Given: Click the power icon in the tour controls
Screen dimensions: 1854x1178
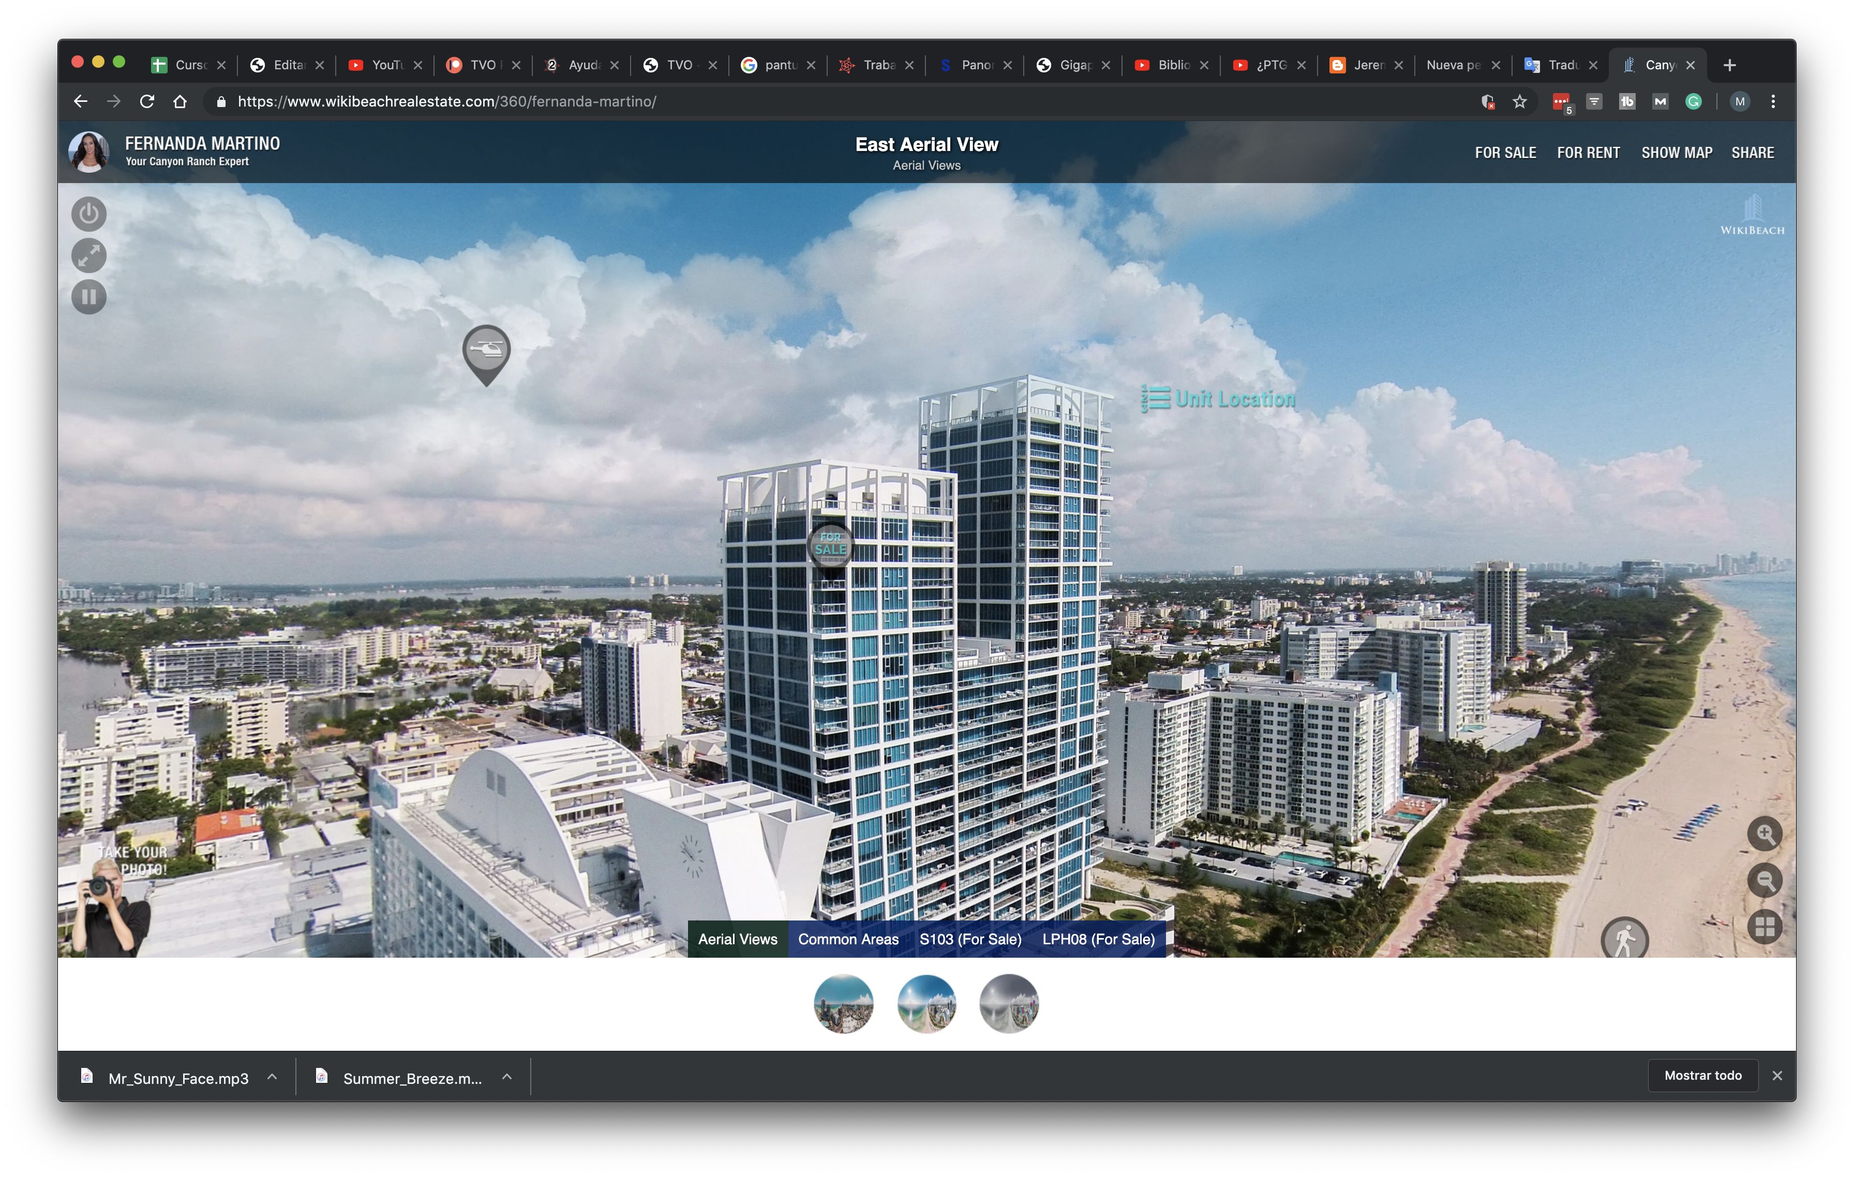Looking at the screenshot, I should click(x=88, y=214).
